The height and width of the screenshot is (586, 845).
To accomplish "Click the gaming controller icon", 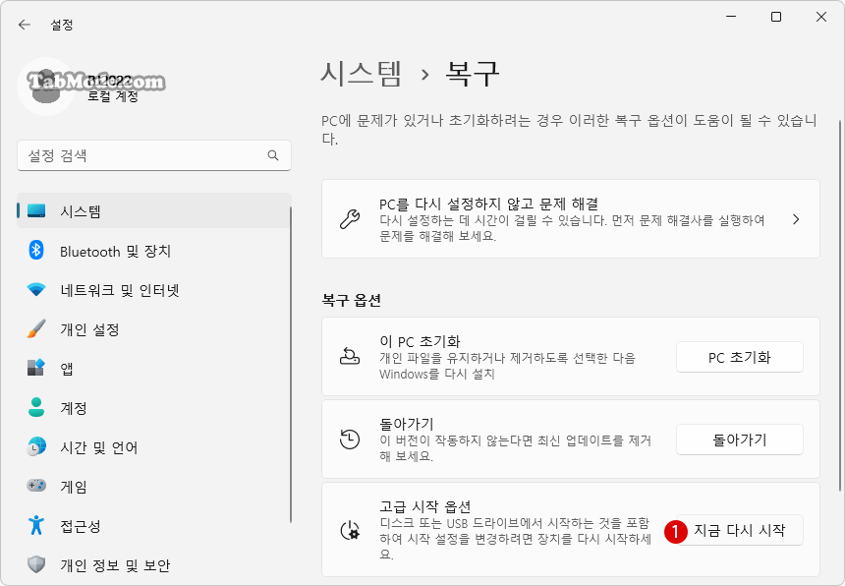I will (36, 487).
